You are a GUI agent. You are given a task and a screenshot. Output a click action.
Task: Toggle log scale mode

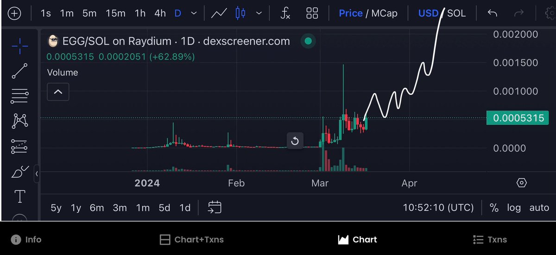click(514, 208)
